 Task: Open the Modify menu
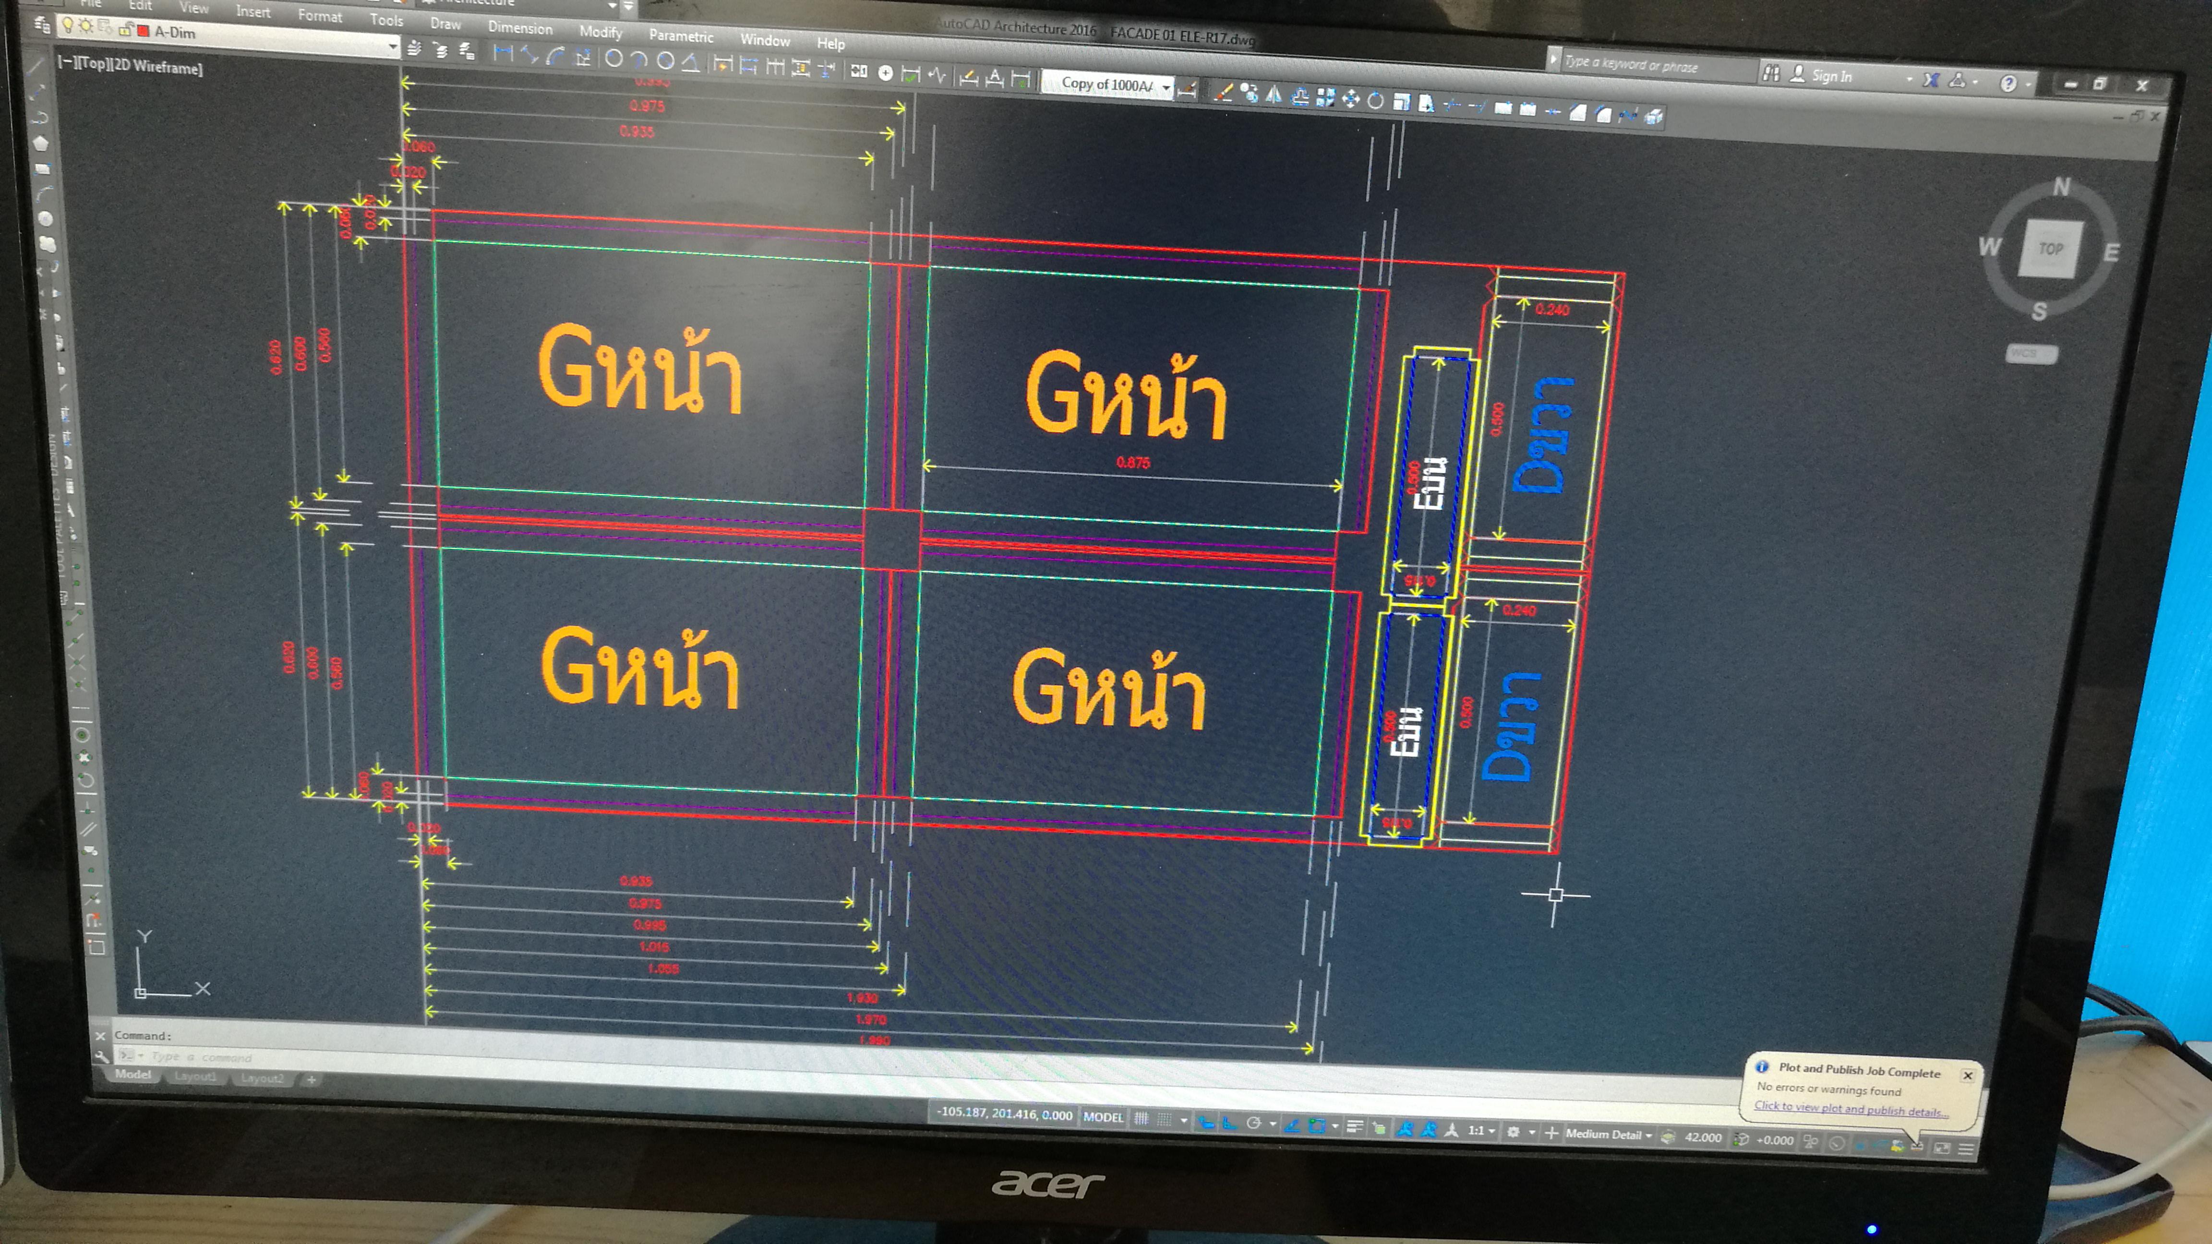[x=600, y=32]
